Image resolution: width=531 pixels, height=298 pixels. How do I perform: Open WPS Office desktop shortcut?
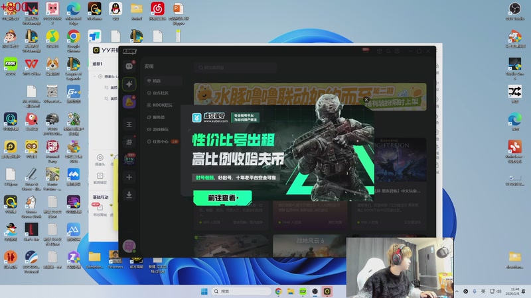31,66
